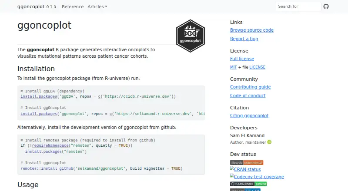
Task: Click the Usage heading
Action: [x=28, y=184]
